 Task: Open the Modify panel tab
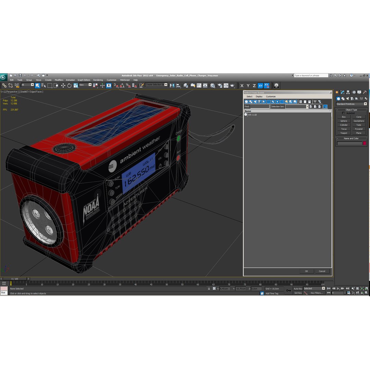click(342, 92)
